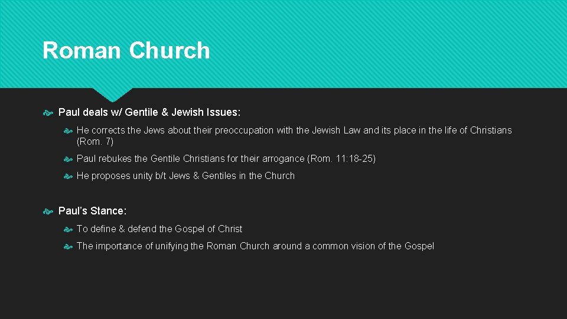Select the "Roman Church" slide title
567x319 pixels.
click(x=126, y=51)
